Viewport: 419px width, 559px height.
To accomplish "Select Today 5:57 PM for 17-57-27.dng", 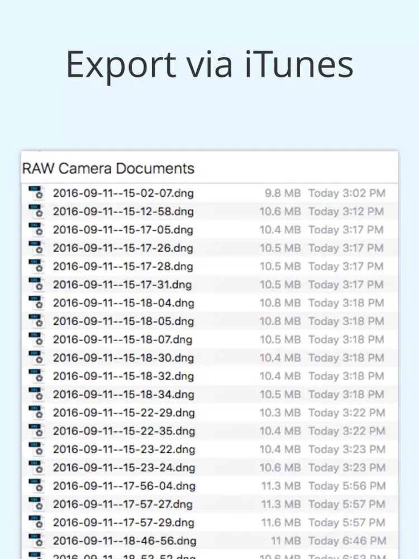I will pos(347,504).
